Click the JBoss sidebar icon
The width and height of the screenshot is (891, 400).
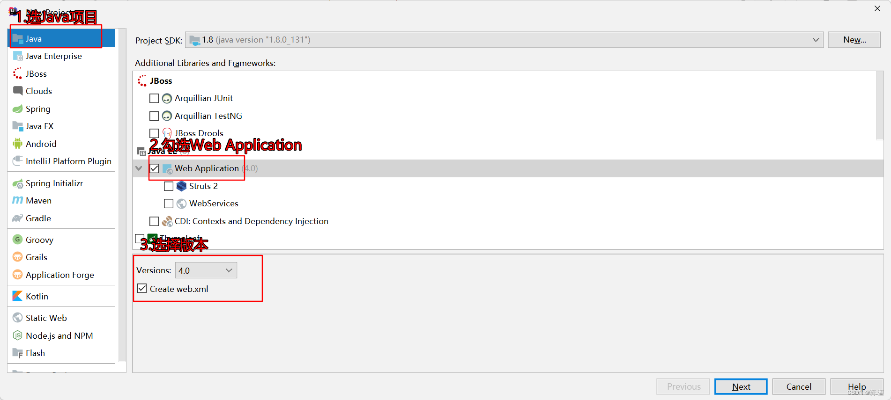point(18,73)
